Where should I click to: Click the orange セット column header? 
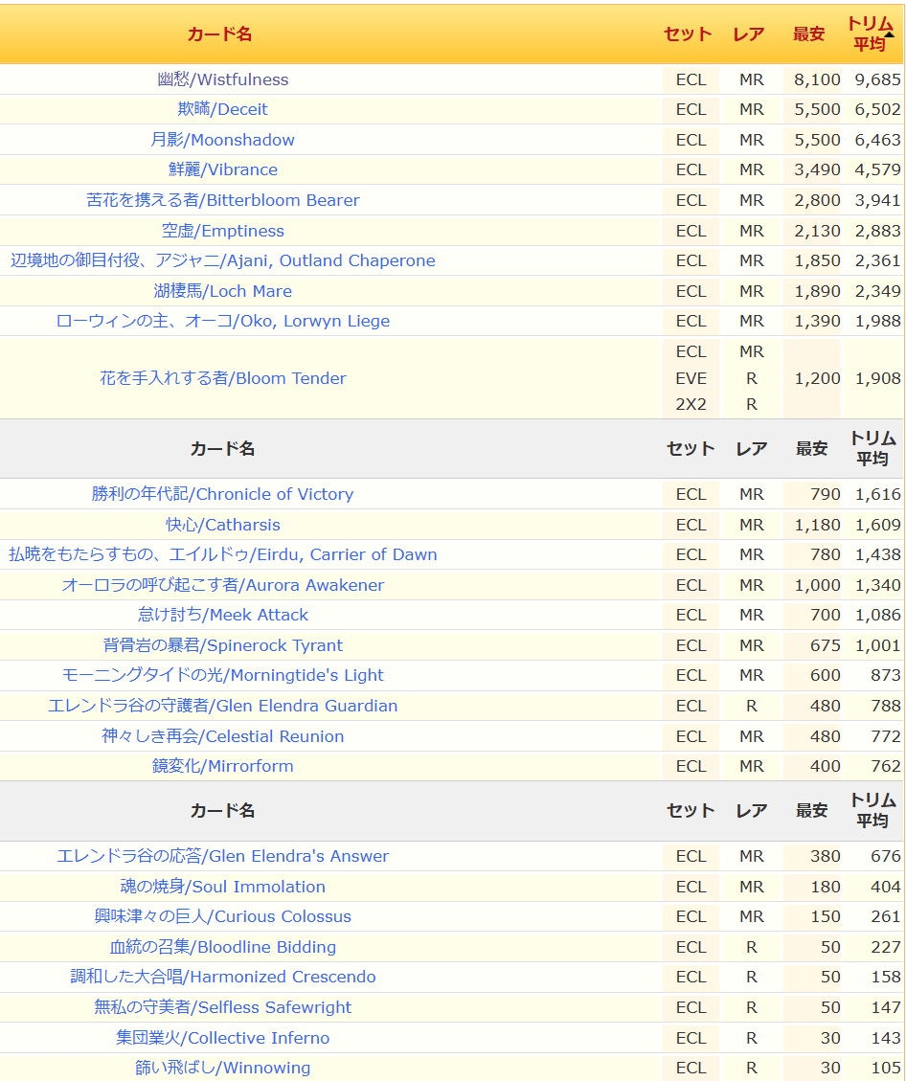point(688,34)
